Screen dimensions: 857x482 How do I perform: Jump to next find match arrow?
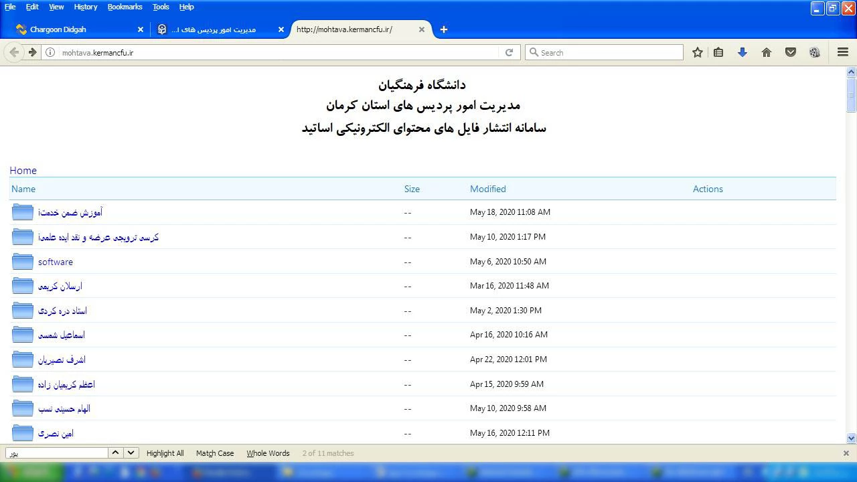click(x=131, y=453)
